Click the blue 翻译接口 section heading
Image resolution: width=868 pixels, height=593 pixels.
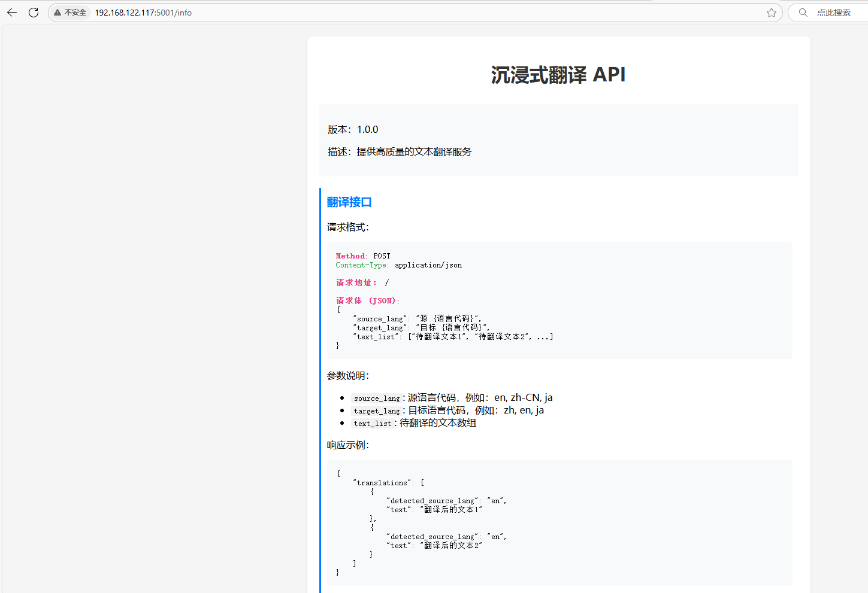coord(349,202)
